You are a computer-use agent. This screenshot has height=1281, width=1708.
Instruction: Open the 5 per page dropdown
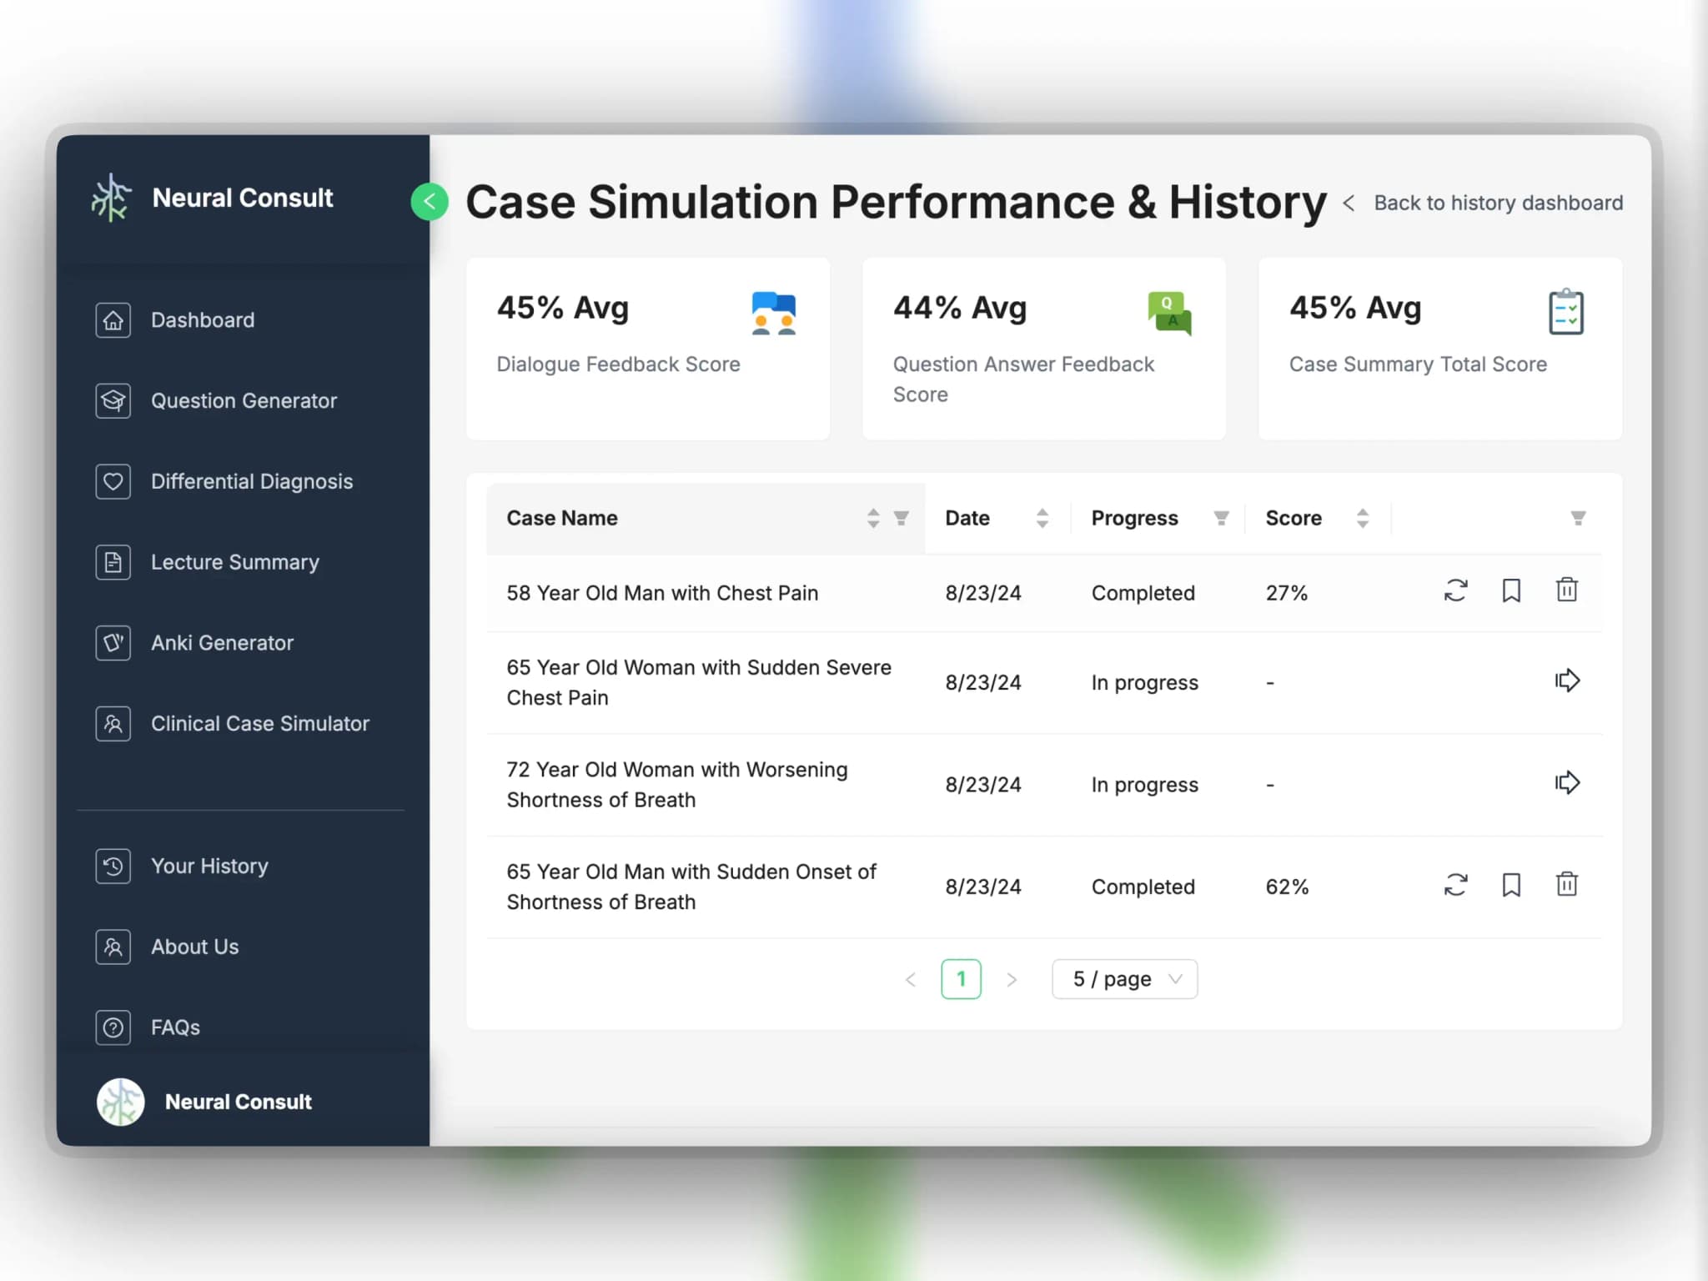tap(1124, 978)
